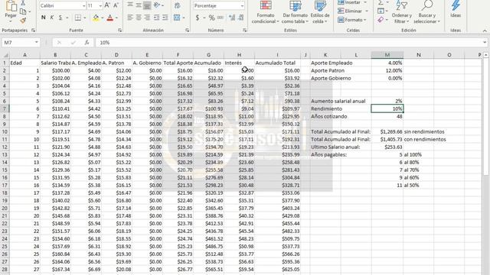Screen dimensions: 490x275
Task: Open the Número dialog launcher
Action: 245,31
